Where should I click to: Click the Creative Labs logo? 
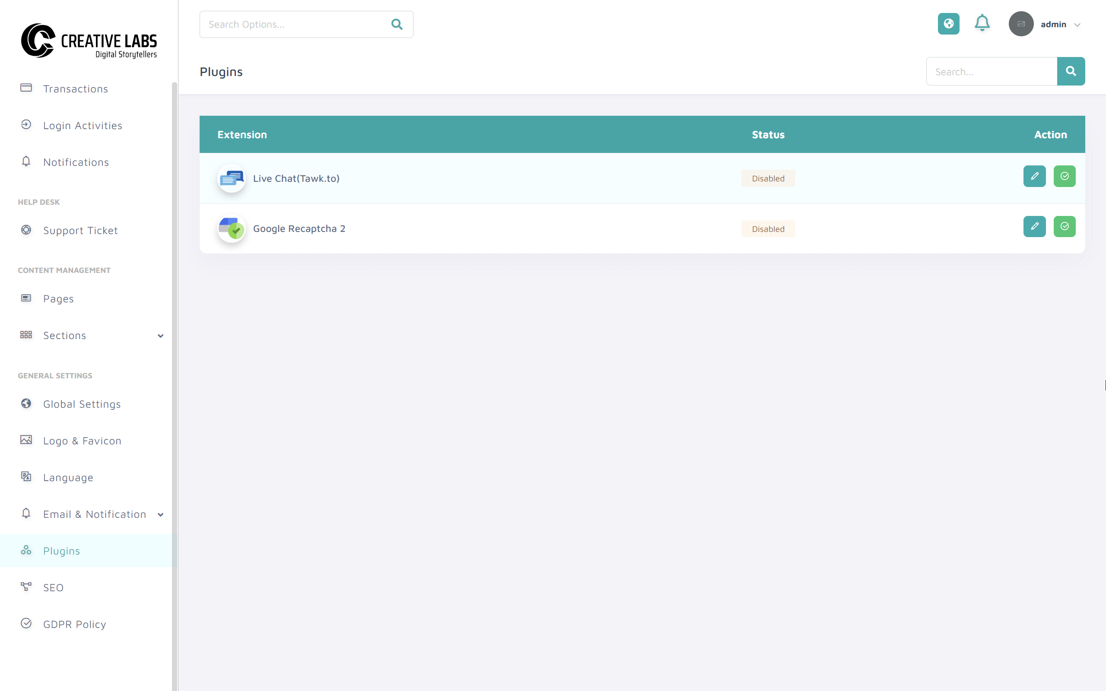click(x=89, y=41)
